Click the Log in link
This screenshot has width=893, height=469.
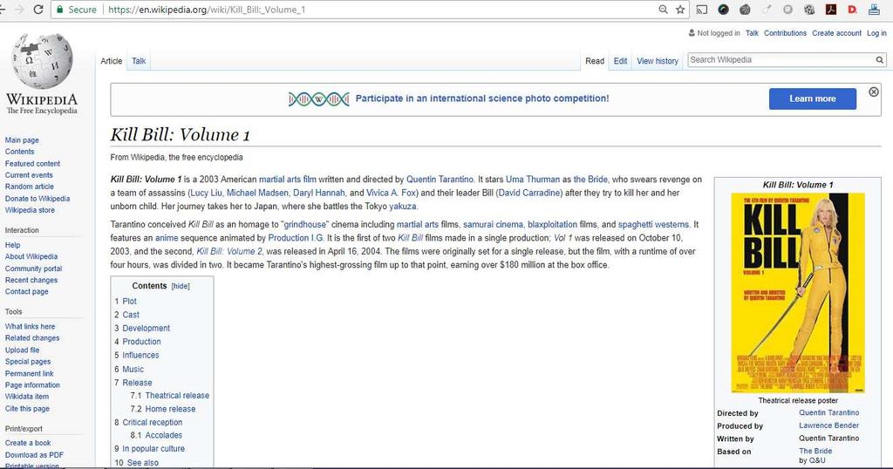point(876,33)
